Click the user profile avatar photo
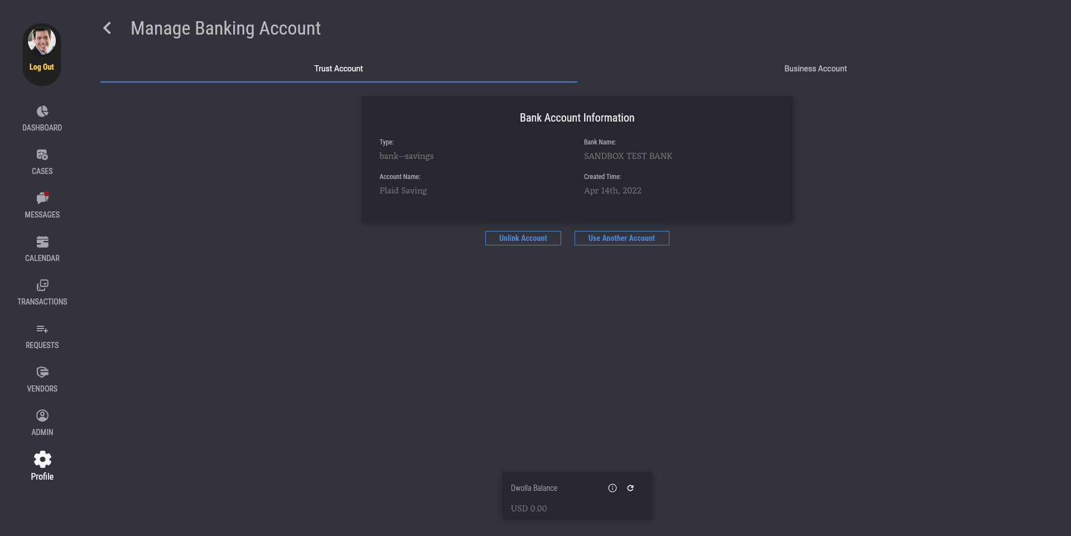Screen dimensions: 1071x536 coord(42,41)
